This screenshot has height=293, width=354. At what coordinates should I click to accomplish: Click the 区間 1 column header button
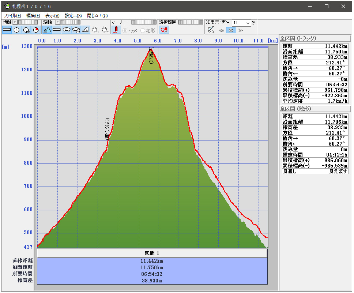click(152, 253)
